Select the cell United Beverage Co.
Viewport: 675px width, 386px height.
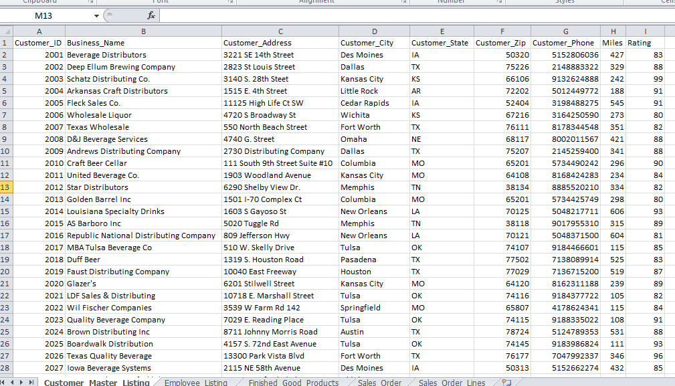143,175
